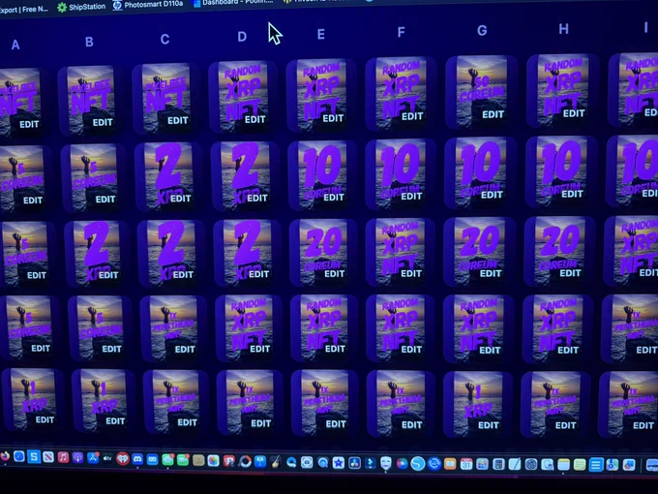Viewport: 658px width, 494px height.
Task: Open Calendar from the dock
Action: 466,464
